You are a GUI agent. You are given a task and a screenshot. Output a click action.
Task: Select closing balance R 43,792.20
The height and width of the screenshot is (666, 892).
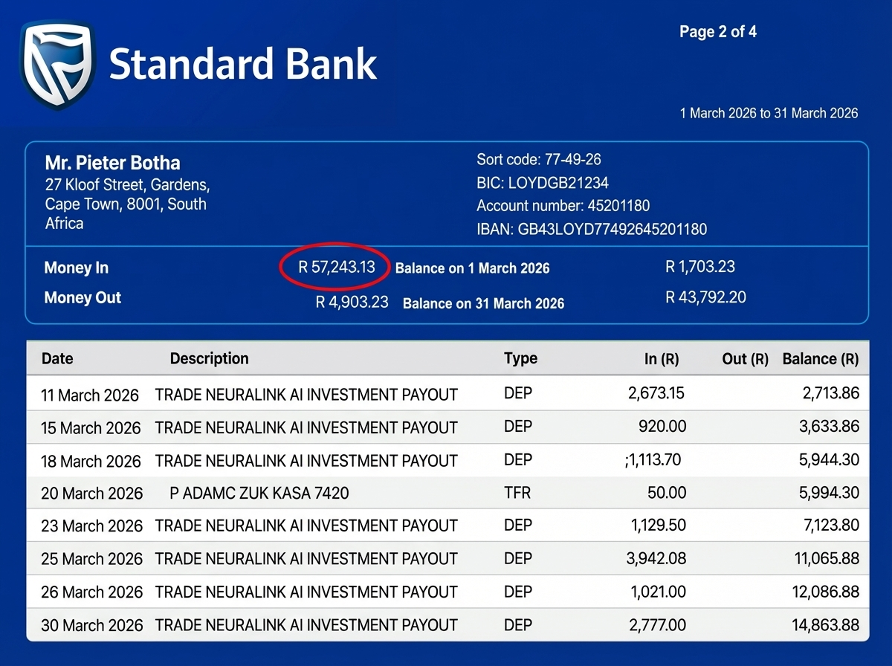(x=706, y=297)
